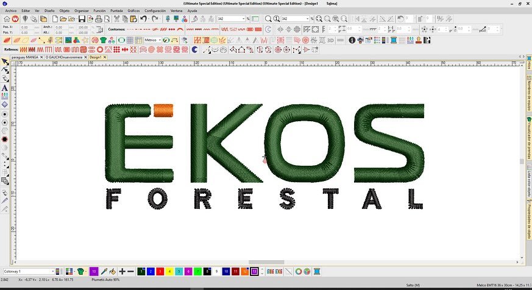The height and width of the screenshot is (290, 532).
Task: Click the Pos. X input field
Action: [27, 27]
